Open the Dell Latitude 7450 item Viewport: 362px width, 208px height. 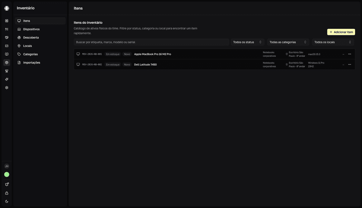point(145,65)
